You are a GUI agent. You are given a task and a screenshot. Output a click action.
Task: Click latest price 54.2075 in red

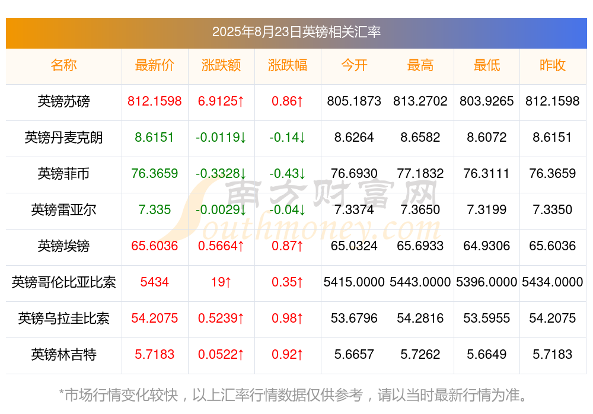[154, 319]
